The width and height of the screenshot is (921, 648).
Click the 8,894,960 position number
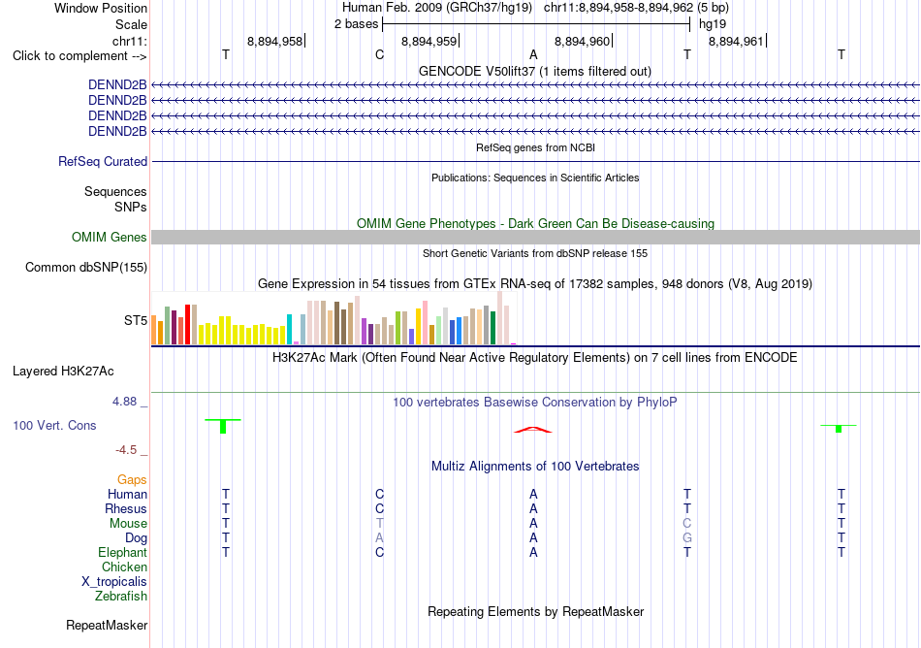coord(582,41)
